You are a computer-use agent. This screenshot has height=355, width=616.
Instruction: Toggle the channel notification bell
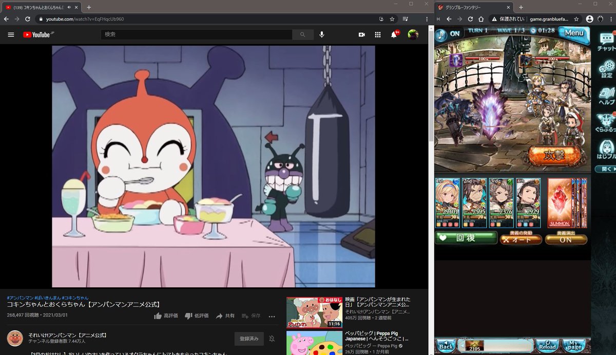click(272, 339)
